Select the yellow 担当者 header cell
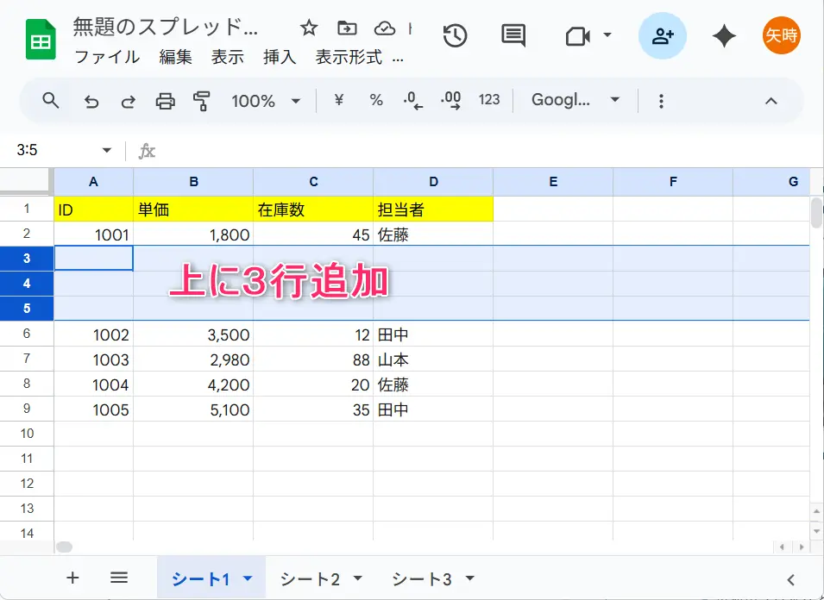 click(x=432, y=209)
